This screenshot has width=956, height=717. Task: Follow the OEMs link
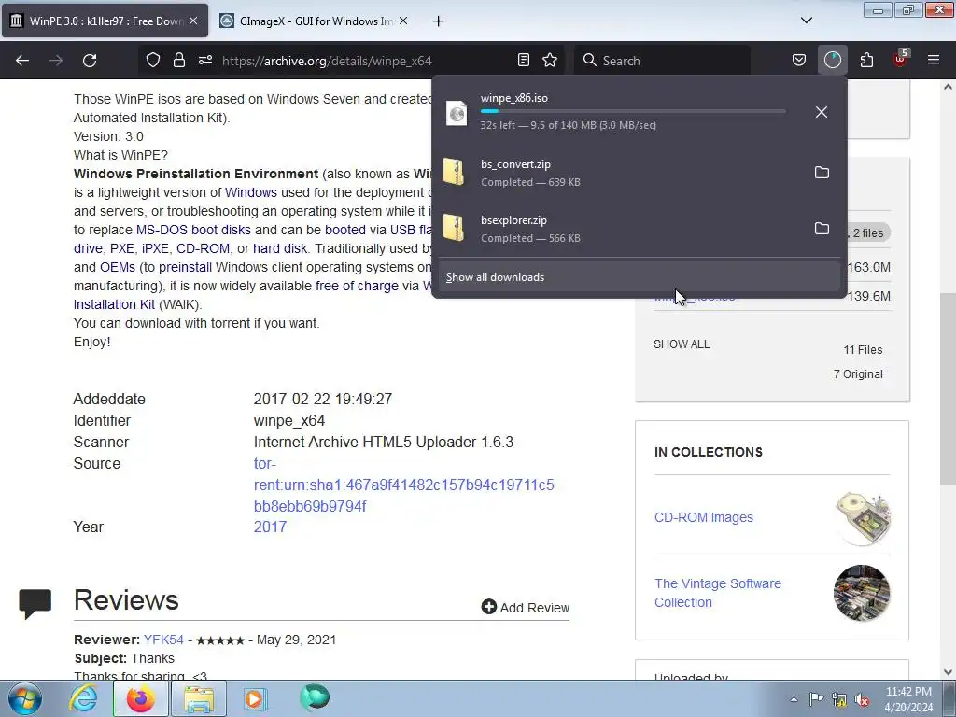[x=118, y=267]
